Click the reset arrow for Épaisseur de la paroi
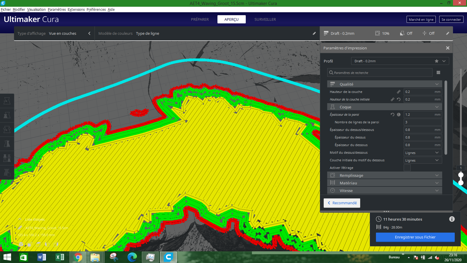The height and width of the screenshot is (263, 467). pos(393,115)
